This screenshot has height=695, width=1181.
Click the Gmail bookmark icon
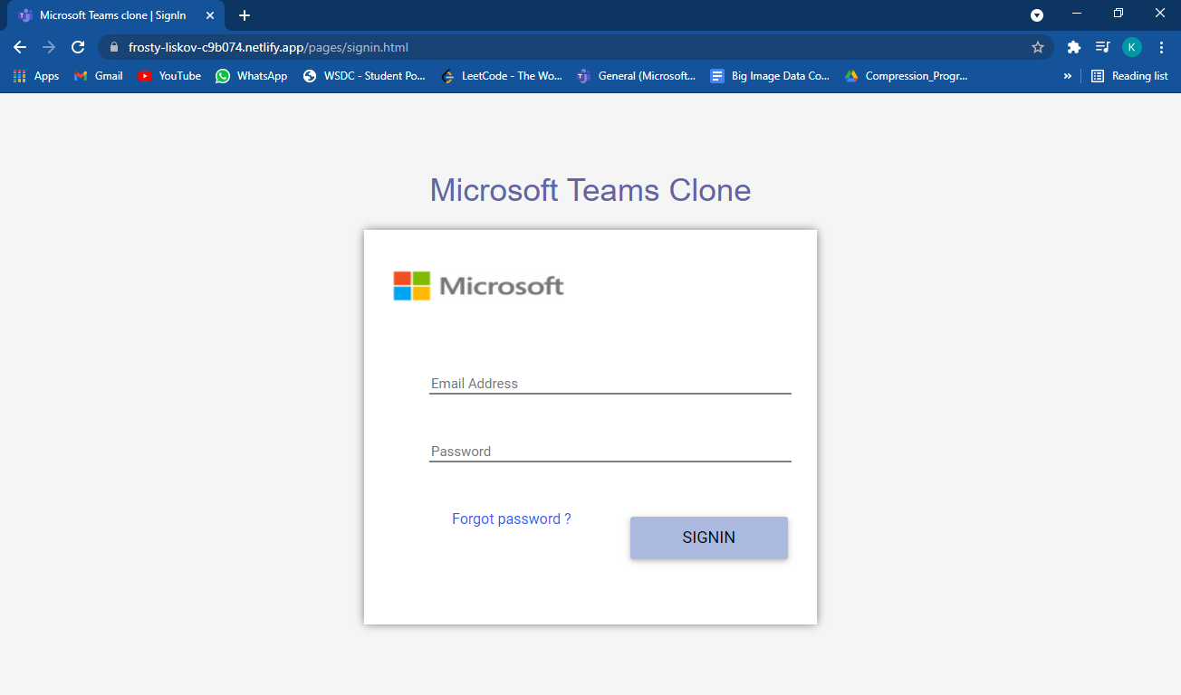80,76
